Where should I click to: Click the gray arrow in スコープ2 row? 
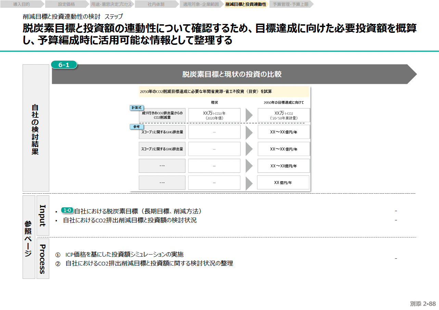(x=249, y=149)
